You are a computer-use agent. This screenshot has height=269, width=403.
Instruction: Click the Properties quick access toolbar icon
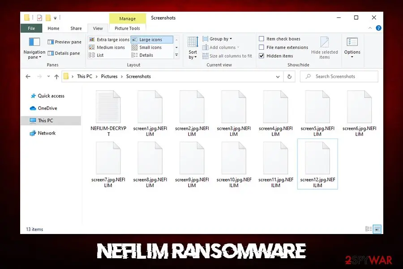(39, 18)
